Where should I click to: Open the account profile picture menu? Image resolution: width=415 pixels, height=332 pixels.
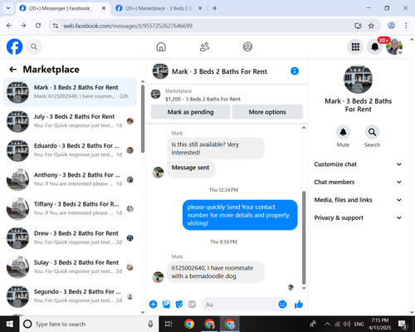(x=394, y=46)
